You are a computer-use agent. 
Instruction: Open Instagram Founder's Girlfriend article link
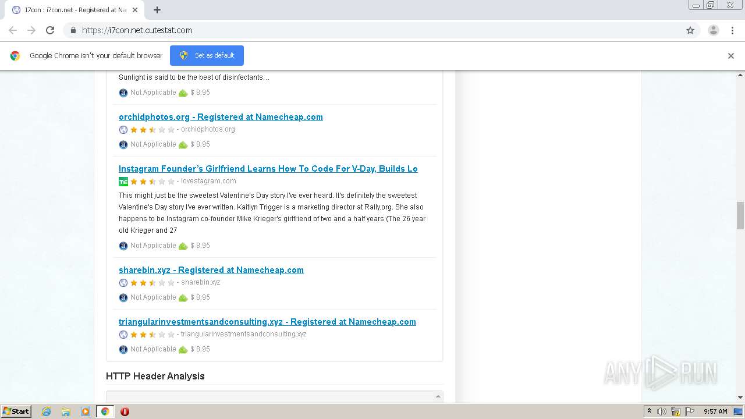click(x=268, y=169)
